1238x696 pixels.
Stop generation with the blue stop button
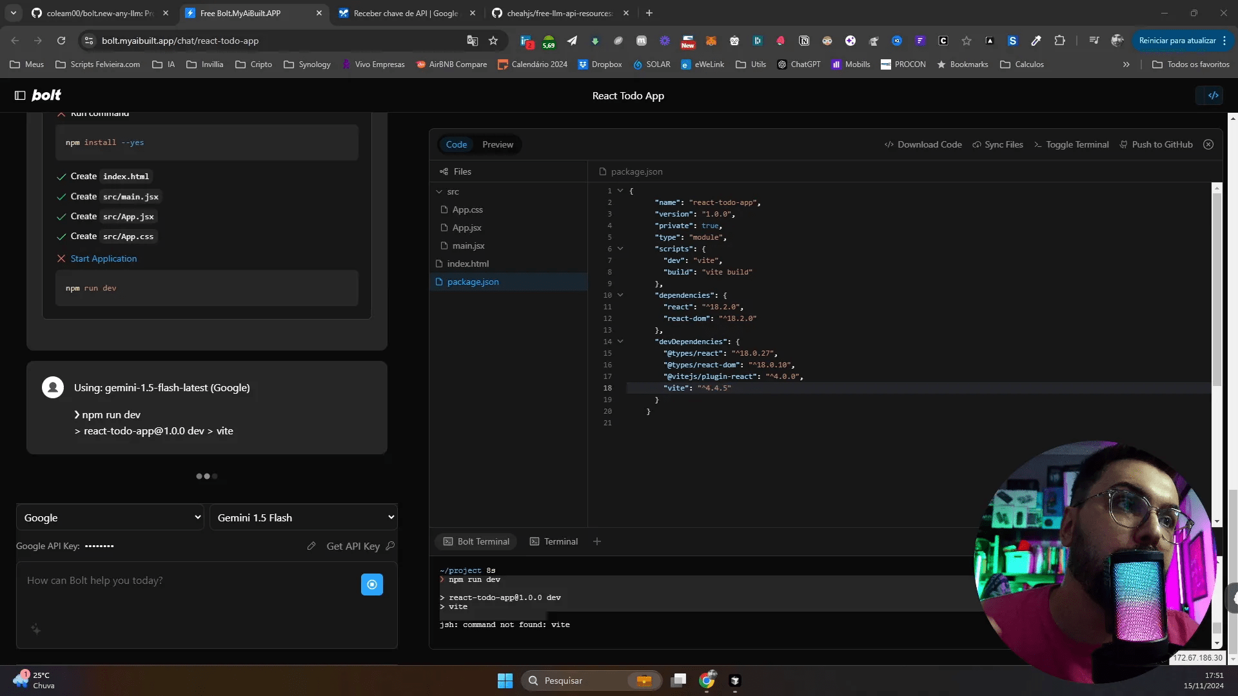(372, 585)
